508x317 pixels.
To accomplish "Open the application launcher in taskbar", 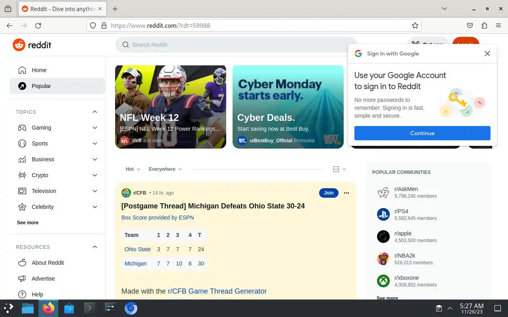I will pyautogui.click(x=9, y=308).
